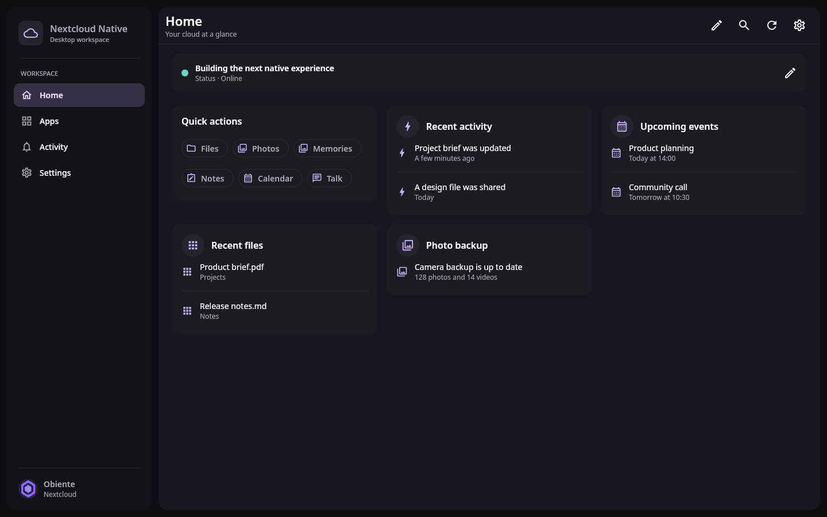Click the image icon next to Camera backup status
The height and width of the screenshot is (517, 827).
coord(402,272)
